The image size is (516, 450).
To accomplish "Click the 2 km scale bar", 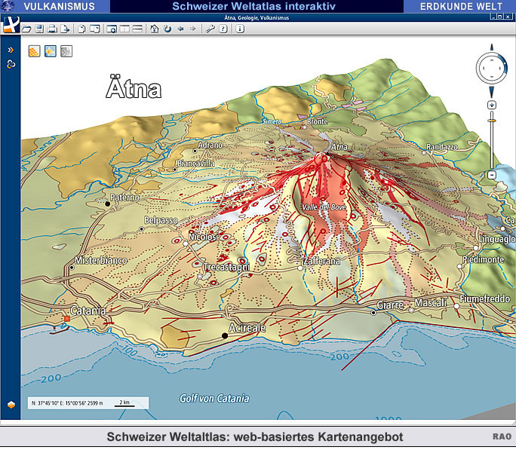I will tap(124, 403).
